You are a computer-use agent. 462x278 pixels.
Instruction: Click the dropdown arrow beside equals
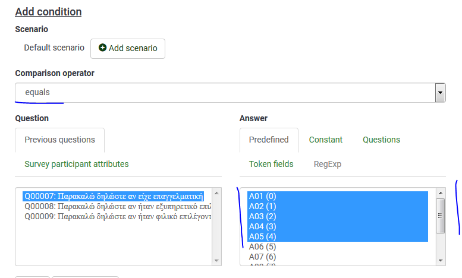point(440,93)
